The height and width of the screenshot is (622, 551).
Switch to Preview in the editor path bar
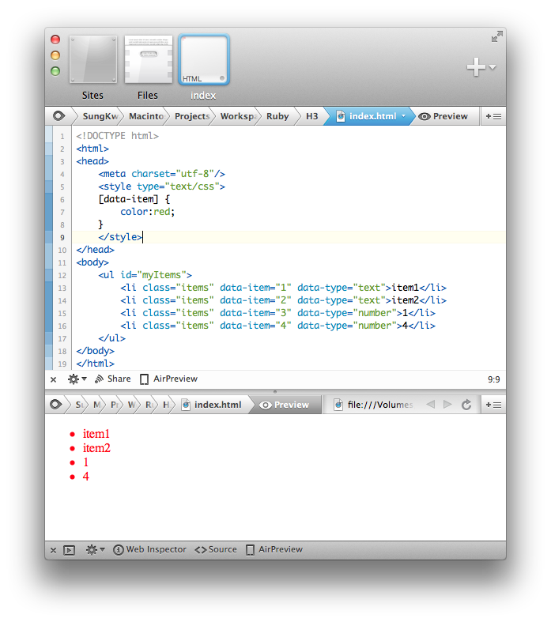(443, 116)
